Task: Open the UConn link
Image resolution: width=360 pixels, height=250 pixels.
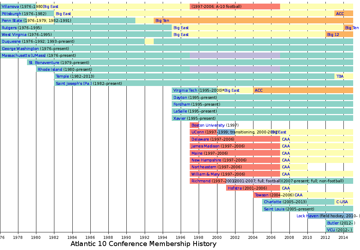Action: click(198, 132)
